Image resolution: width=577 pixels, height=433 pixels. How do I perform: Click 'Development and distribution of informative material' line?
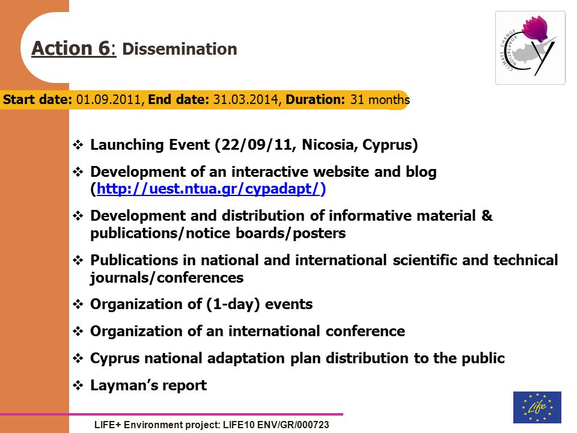pyautogui.click(x=292, y=216)
